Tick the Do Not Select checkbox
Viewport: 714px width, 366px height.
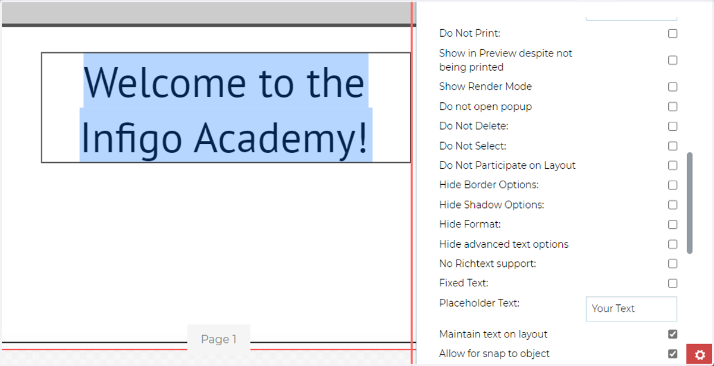click(672, 146)
